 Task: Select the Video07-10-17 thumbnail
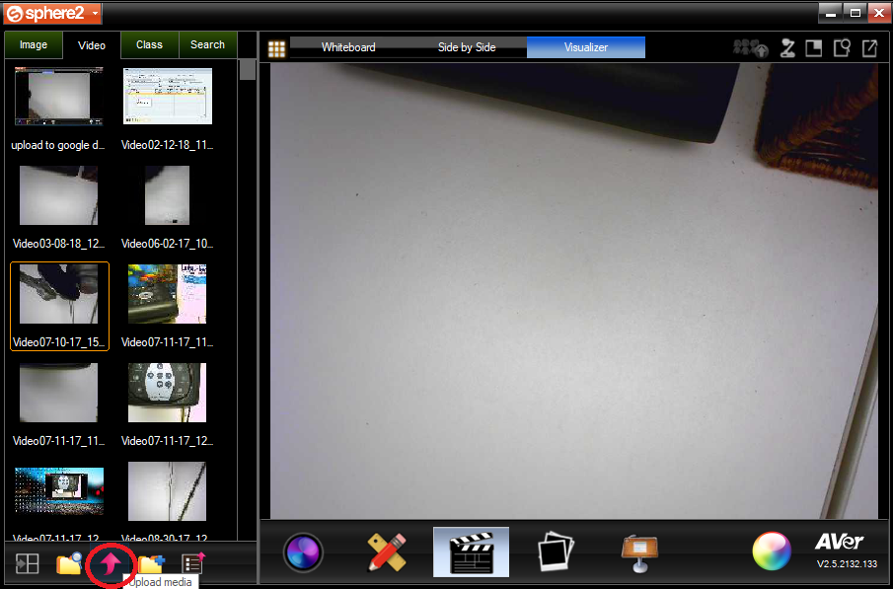coord(59,305)
